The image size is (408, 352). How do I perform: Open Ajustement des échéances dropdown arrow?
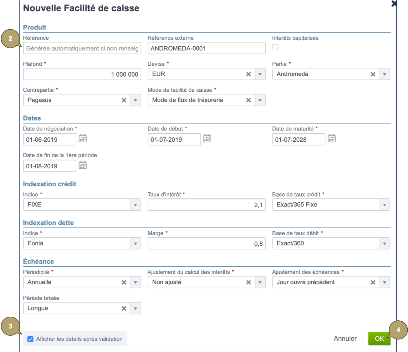click(x=385, y=283)
